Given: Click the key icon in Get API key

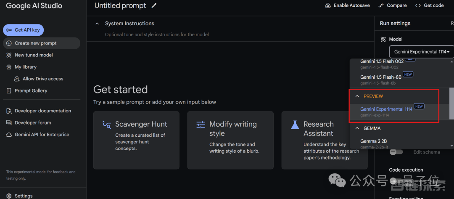Looking at the screenshot, I should pyautogui.click(x=9, y=30).
